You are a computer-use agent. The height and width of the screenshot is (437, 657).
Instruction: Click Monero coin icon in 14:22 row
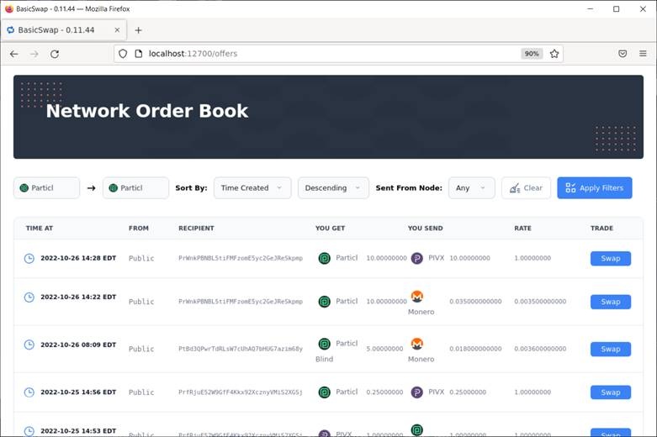(417, 297)
